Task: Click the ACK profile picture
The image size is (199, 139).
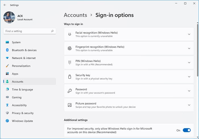Action: (x=9, y=17)
